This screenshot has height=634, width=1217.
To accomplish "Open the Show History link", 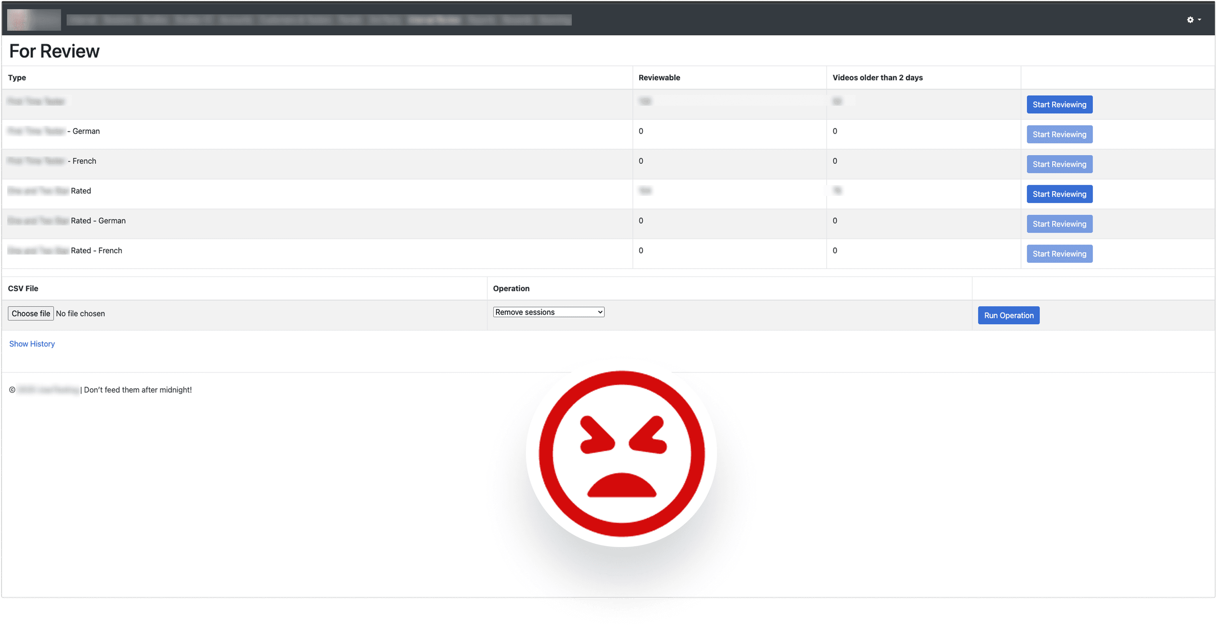I will pos(32,344).
